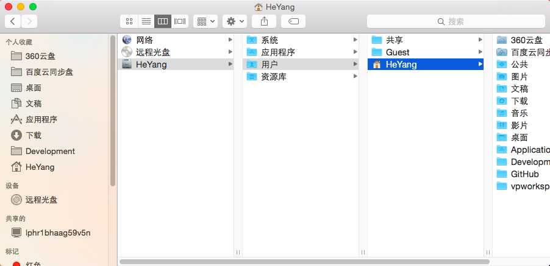Open 百度云同步盘 in the sidebar

(x=42, y=72)
